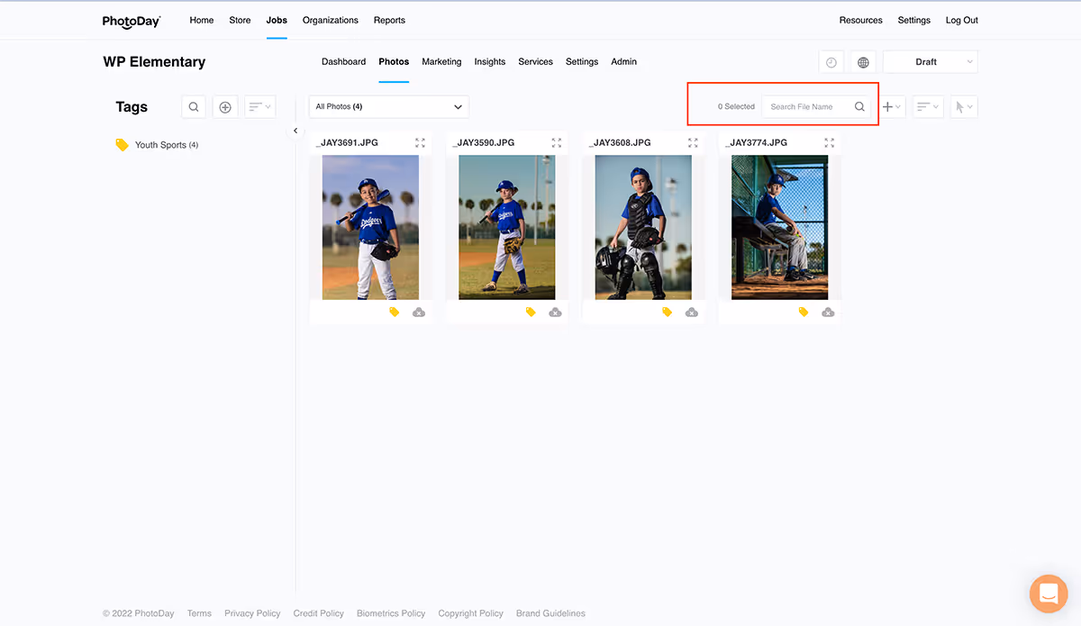The width and height of the screenshot is (1081, 626).
Task: Open Organizations in top navigation
Action: (x=331, y=20)
